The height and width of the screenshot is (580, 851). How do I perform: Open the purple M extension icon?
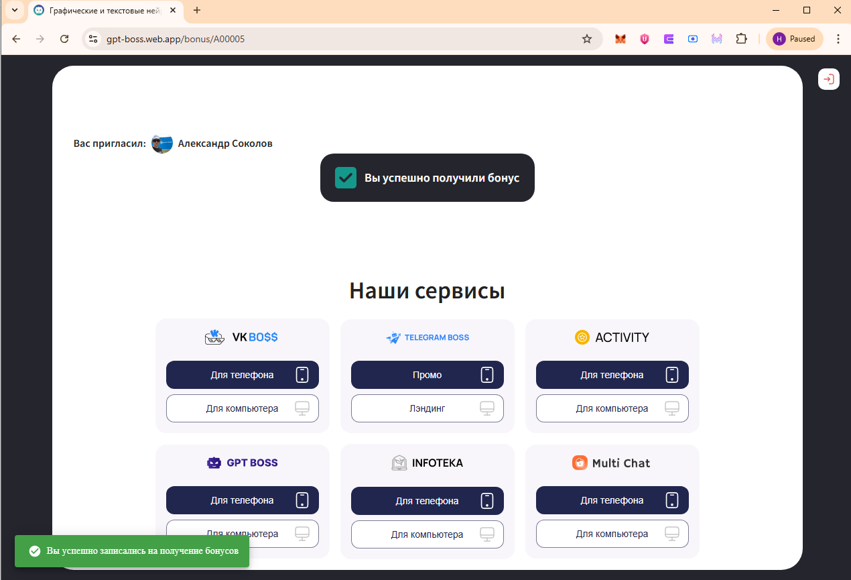coord(717,39)
